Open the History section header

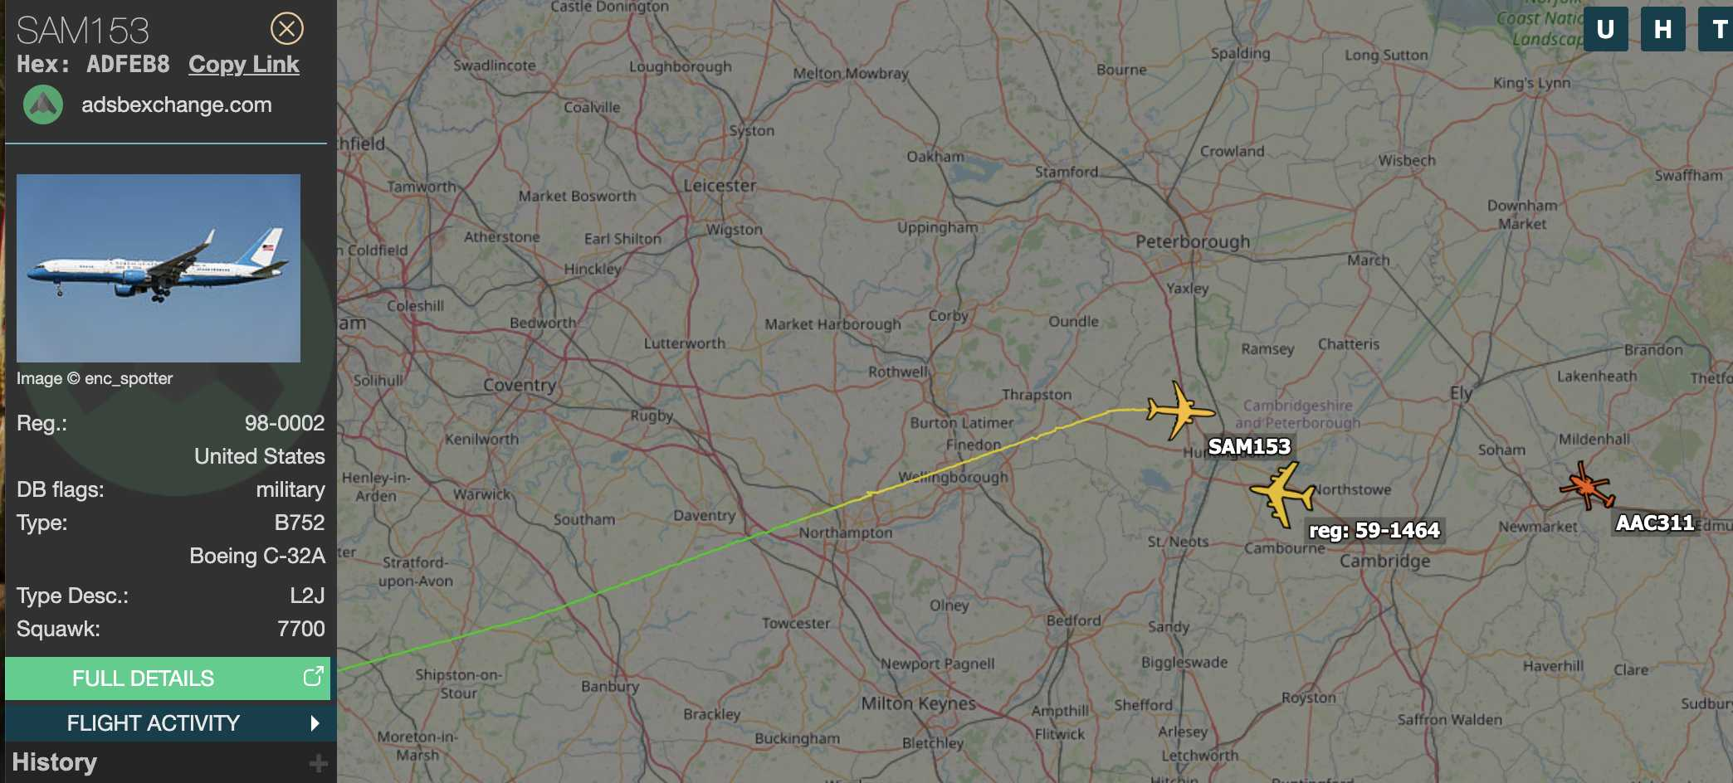click(x=55, y=762)
